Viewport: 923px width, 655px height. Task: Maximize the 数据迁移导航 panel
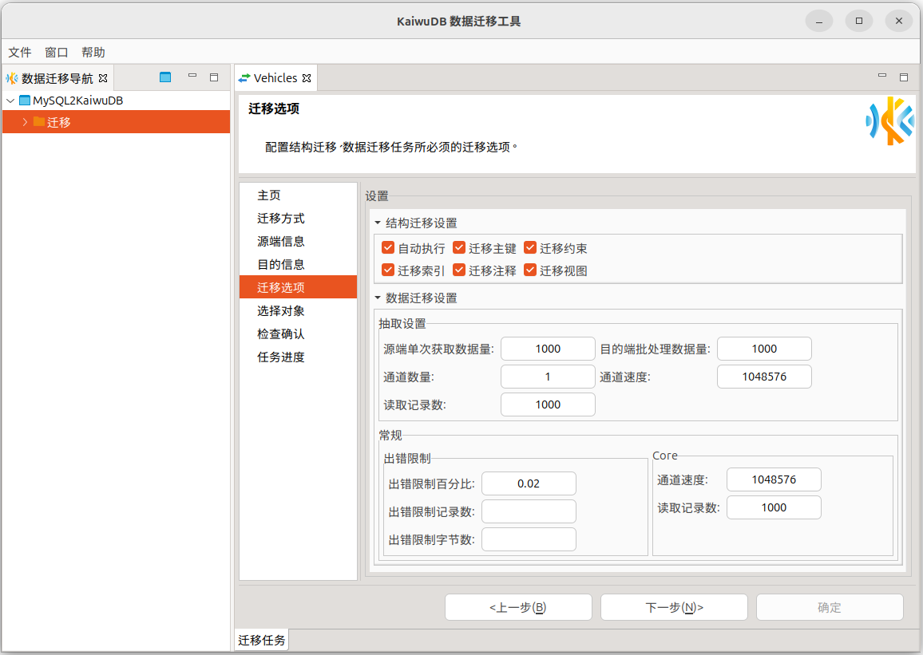[214, 77]
